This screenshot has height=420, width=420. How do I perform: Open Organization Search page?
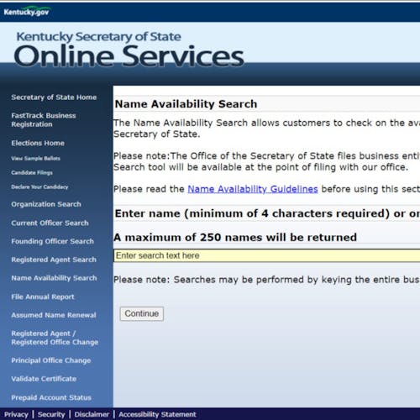tap(46, 204)
